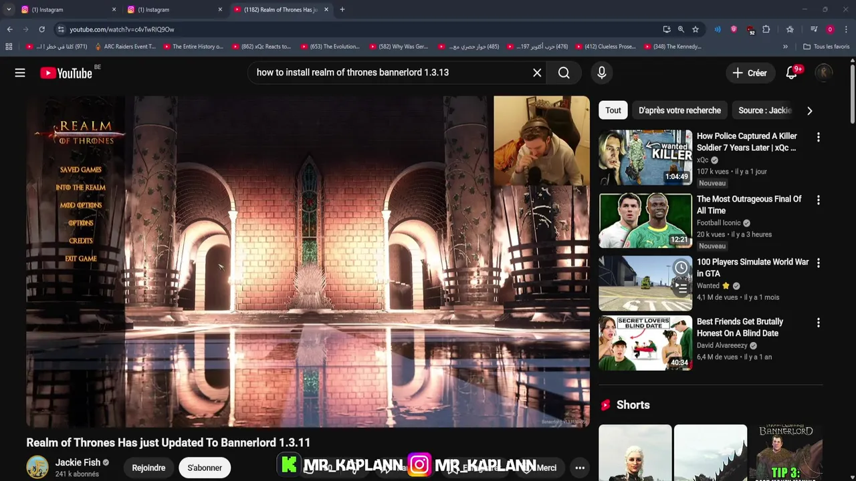Open the blue sound waves extension
This screenshot has height=481, width=856.
coord(718,29)
